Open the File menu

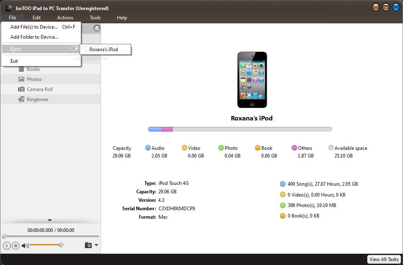tap(12, 18)
